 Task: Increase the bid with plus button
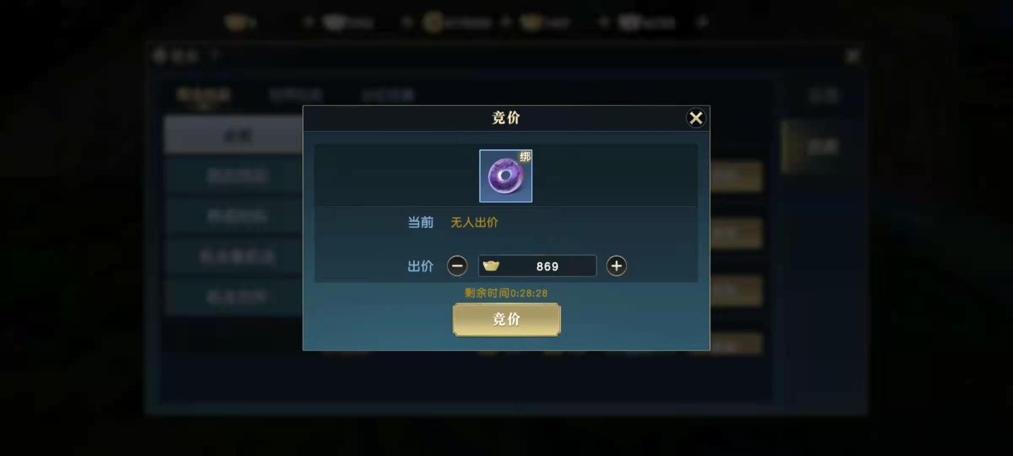(616, 266)
